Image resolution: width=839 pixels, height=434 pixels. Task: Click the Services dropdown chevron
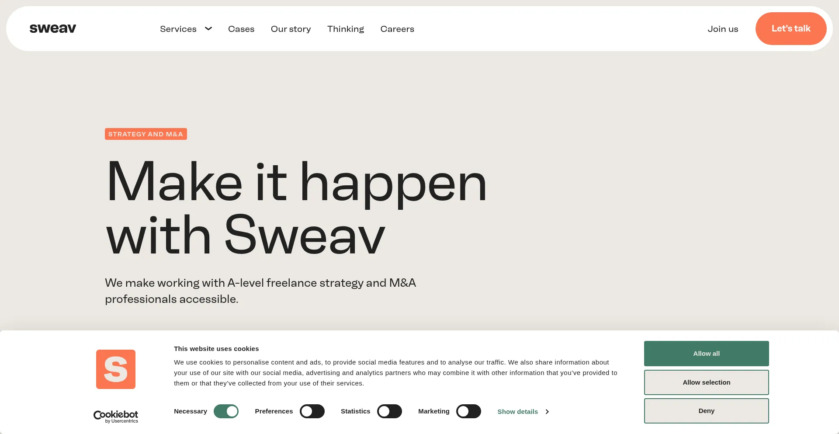[x=208, y=29]
